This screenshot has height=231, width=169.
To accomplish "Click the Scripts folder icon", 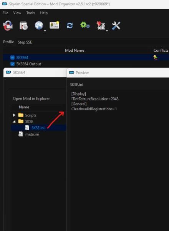I will pos(21,115).
